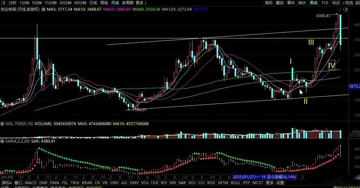Viewport: 360px width, 188px height.
Task: Select the BOLL indicator
Action: tap(235, 183)
